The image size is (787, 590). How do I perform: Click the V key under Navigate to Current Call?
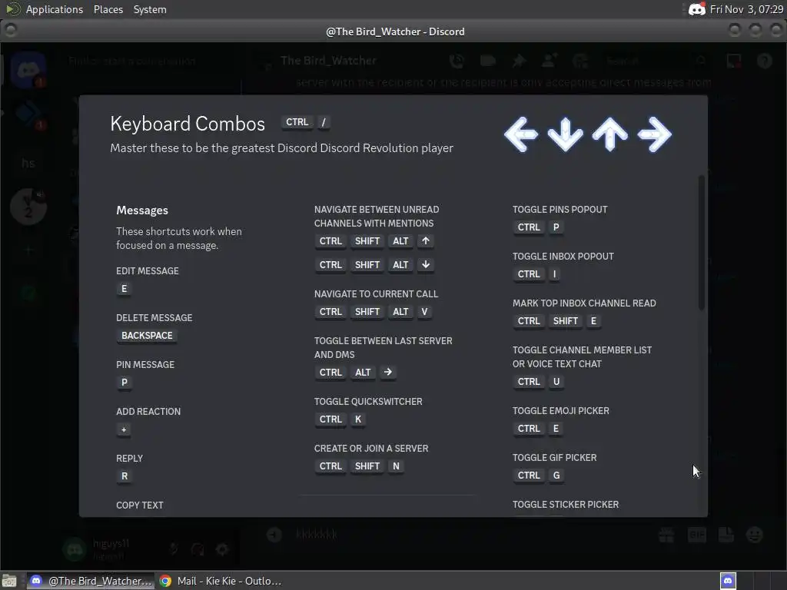point(424,312)
